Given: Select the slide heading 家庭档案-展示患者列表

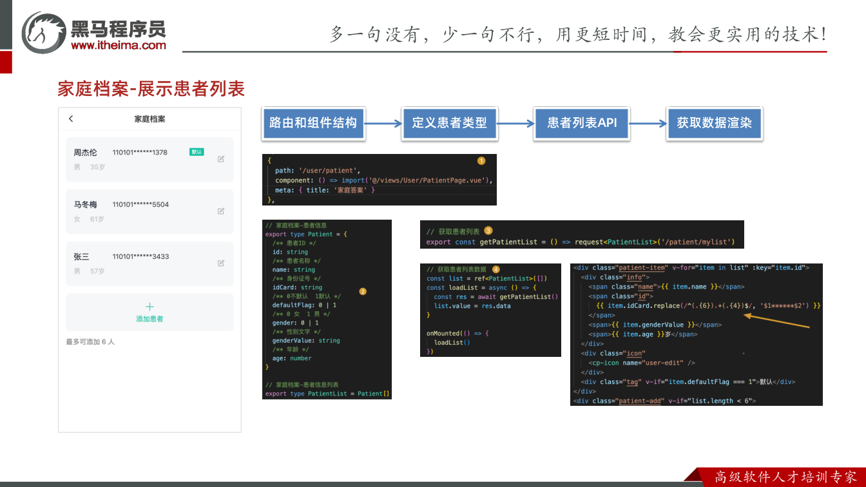Looking at the screenshot, I should coord(151,88).
